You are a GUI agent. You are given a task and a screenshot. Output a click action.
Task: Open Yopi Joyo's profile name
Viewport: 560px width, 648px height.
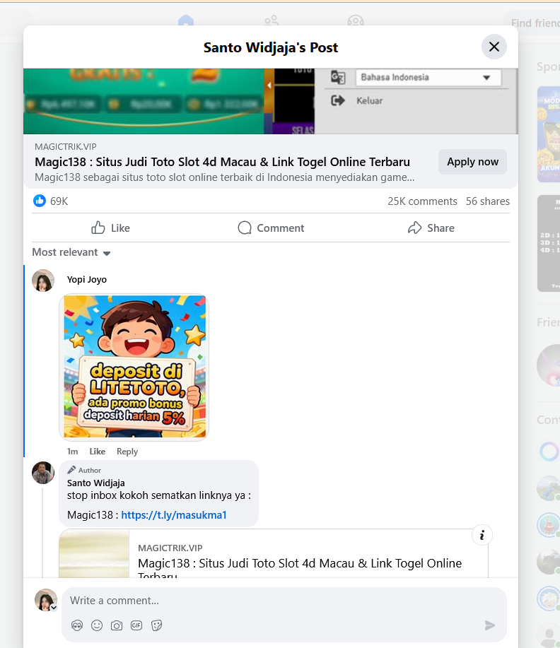[x=87, y=280]
